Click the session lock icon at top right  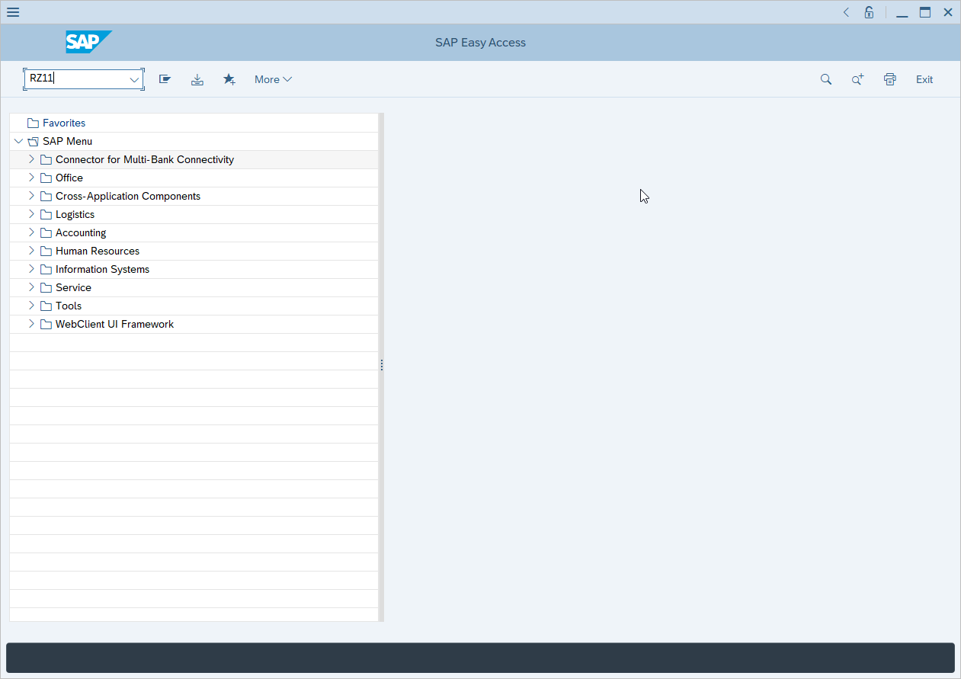[x=869, y=12]
